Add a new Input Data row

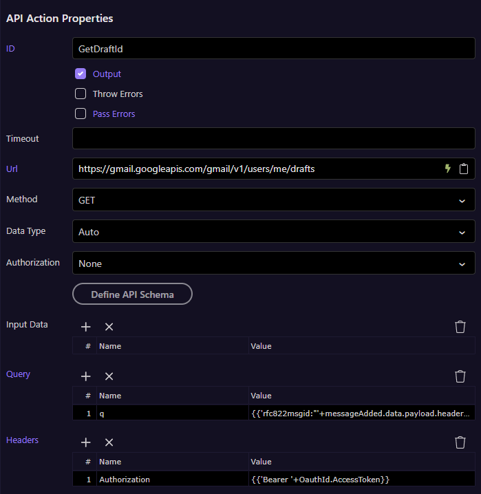pos(86,327)
